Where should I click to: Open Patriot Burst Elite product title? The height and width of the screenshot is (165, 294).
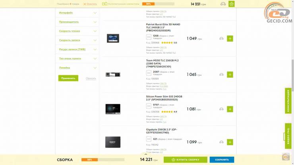[x=163, y=27]
